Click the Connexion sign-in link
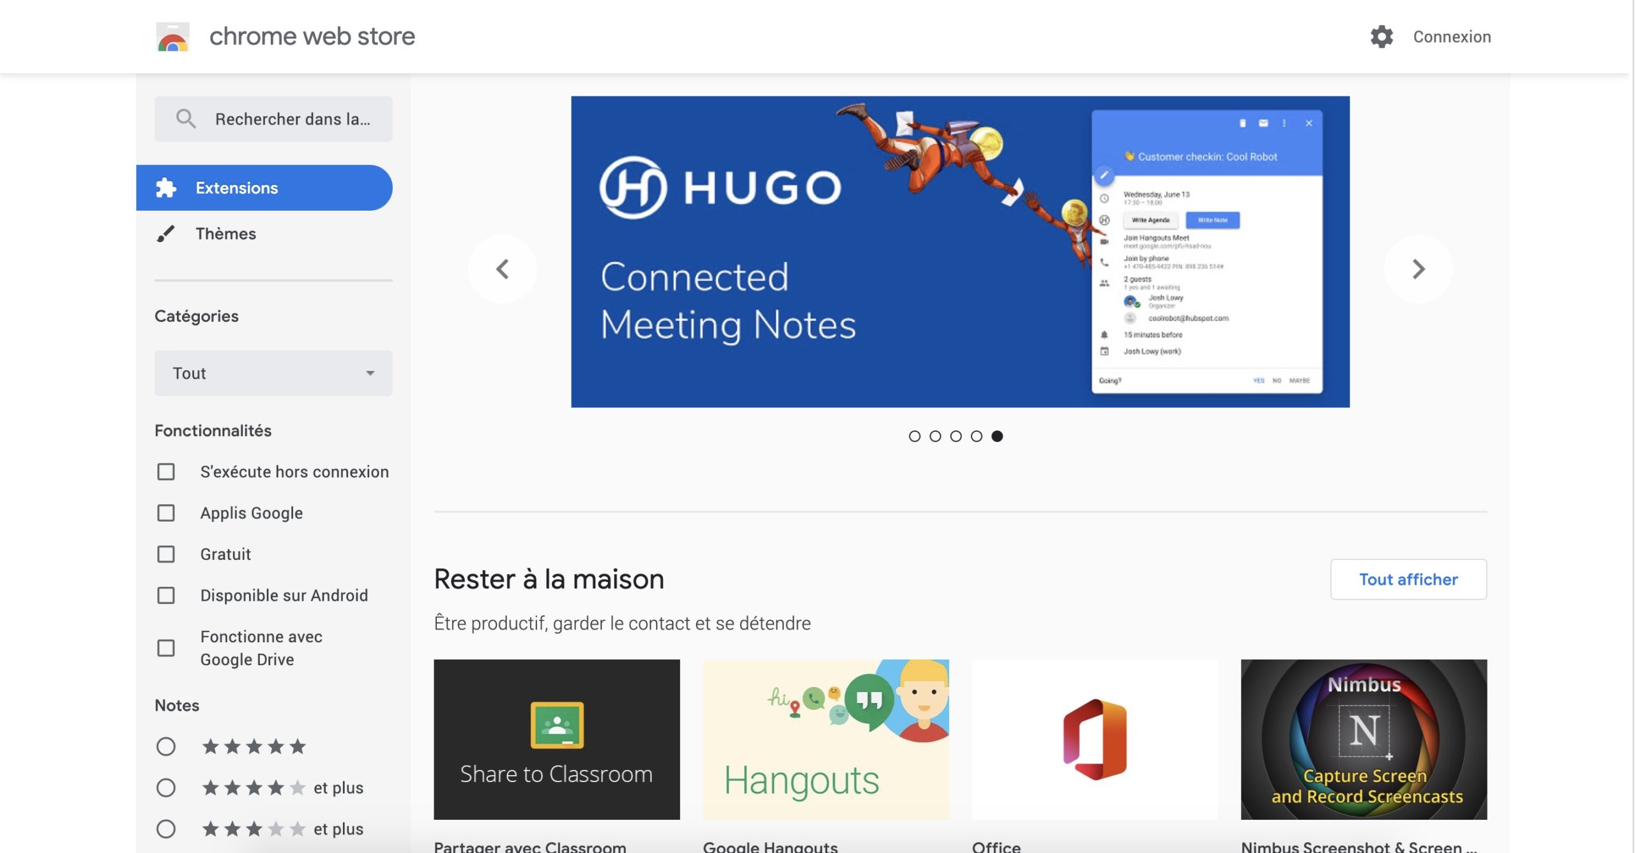Screen dimensions: 1635x853 [x=1452, y=36]
